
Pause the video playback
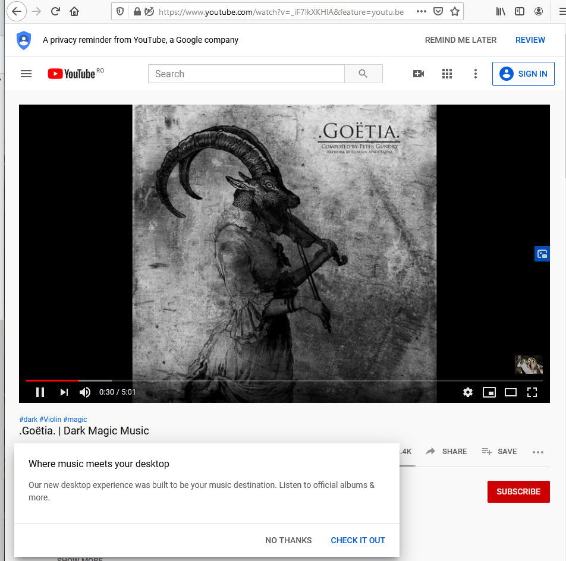pyautogui.click(x=40, y=392)
